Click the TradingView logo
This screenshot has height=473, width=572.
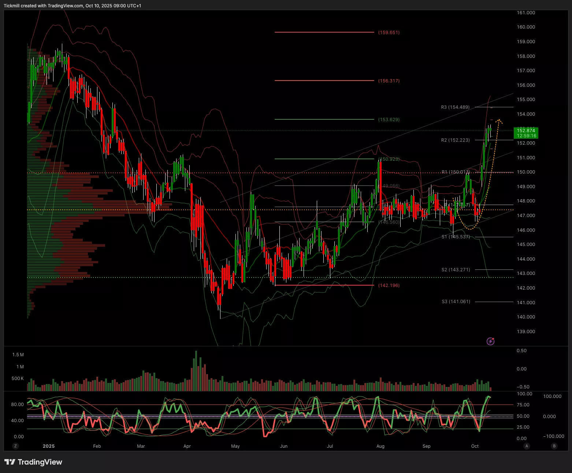pyautogui.click(x=33, y=462)
